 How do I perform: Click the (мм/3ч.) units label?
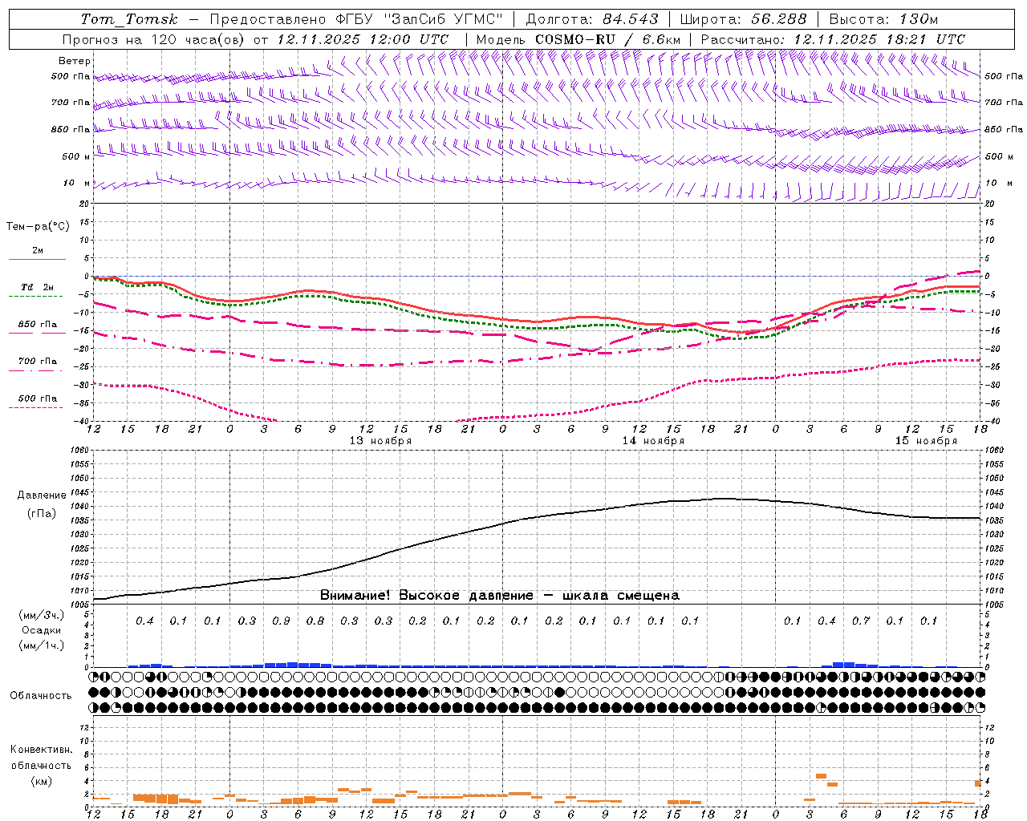click(x=41, y=615)
